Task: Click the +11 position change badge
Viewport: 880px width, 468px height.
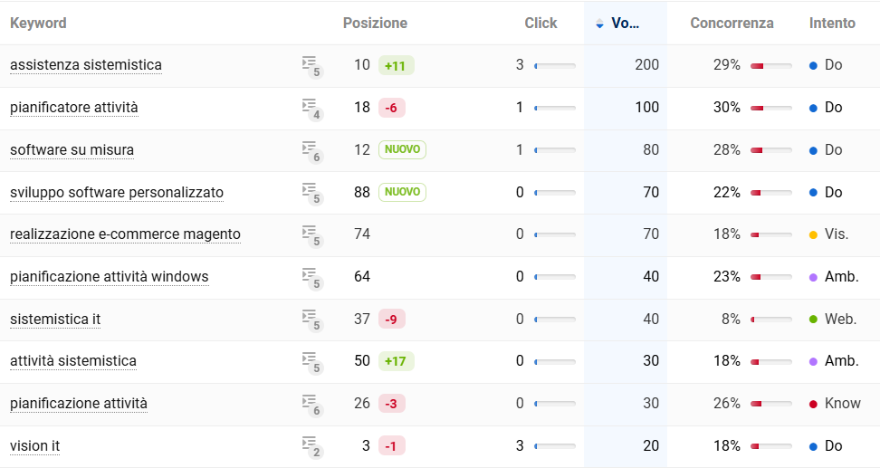Action: click(397, 66)
